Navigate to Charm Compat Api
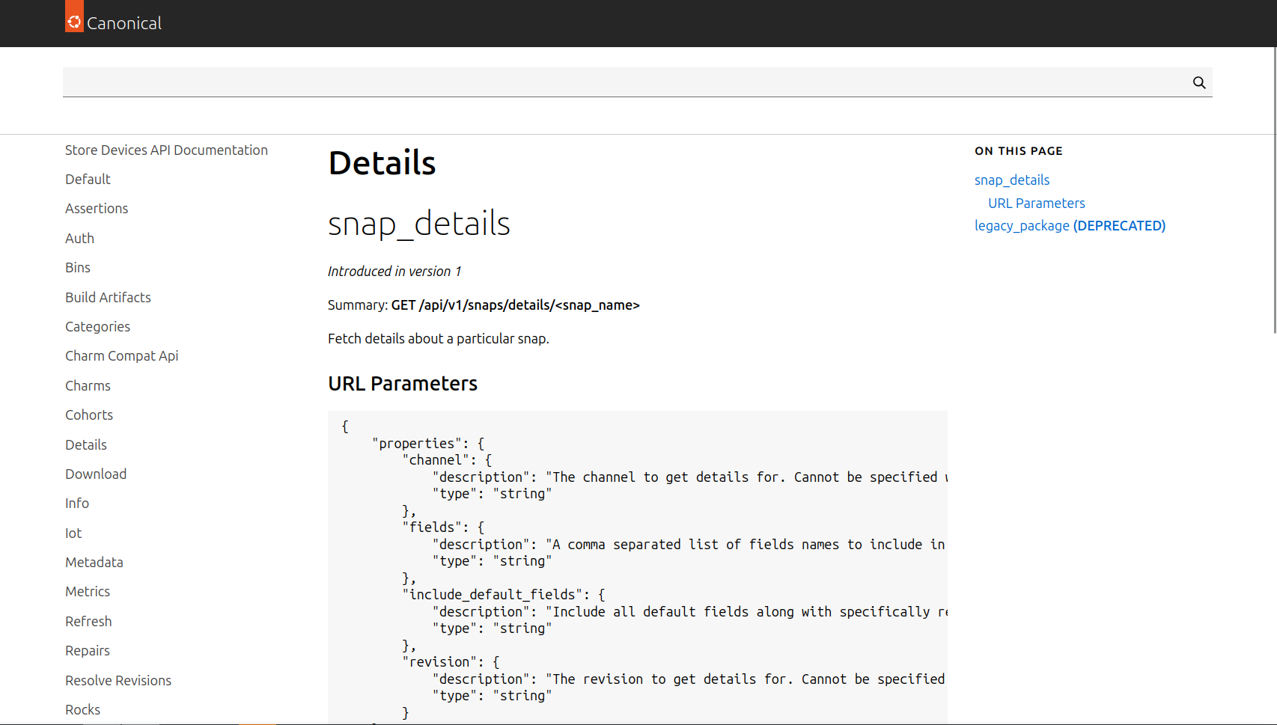The height and width of the screenshot is (725, 1277). coord(121,356)
